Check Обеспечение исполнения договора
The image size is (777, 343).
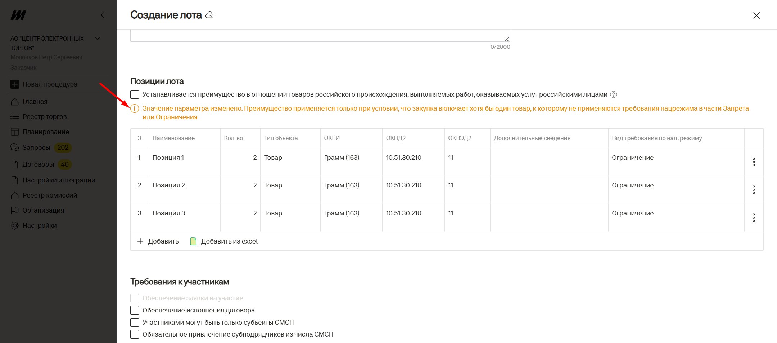coord(135,310)
